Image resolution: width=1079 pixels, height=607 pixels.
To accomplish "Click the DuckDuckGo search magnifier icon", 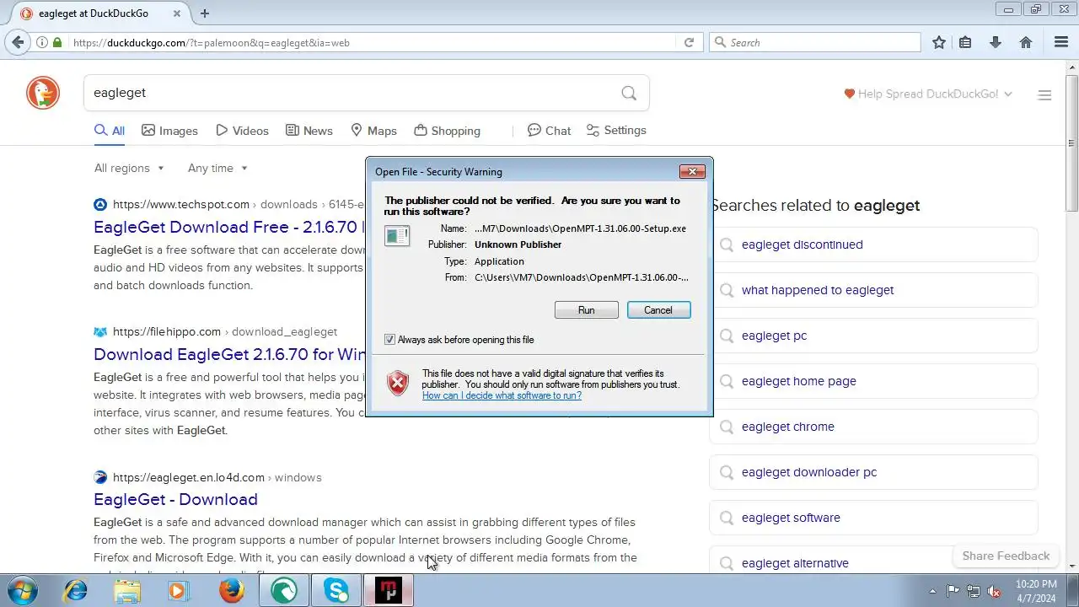I will tap(629, 93).
